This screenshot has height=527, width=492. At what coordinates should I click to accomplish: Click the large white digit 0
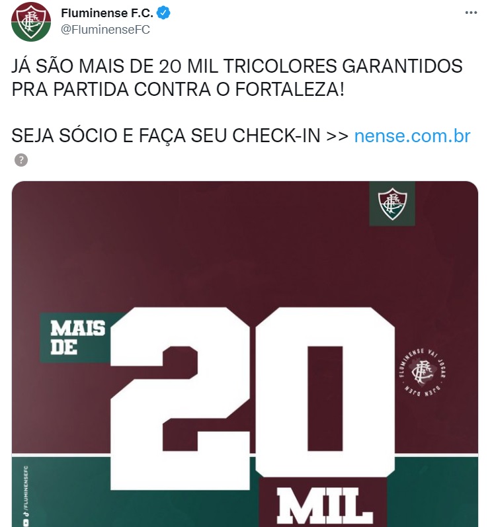325,392
